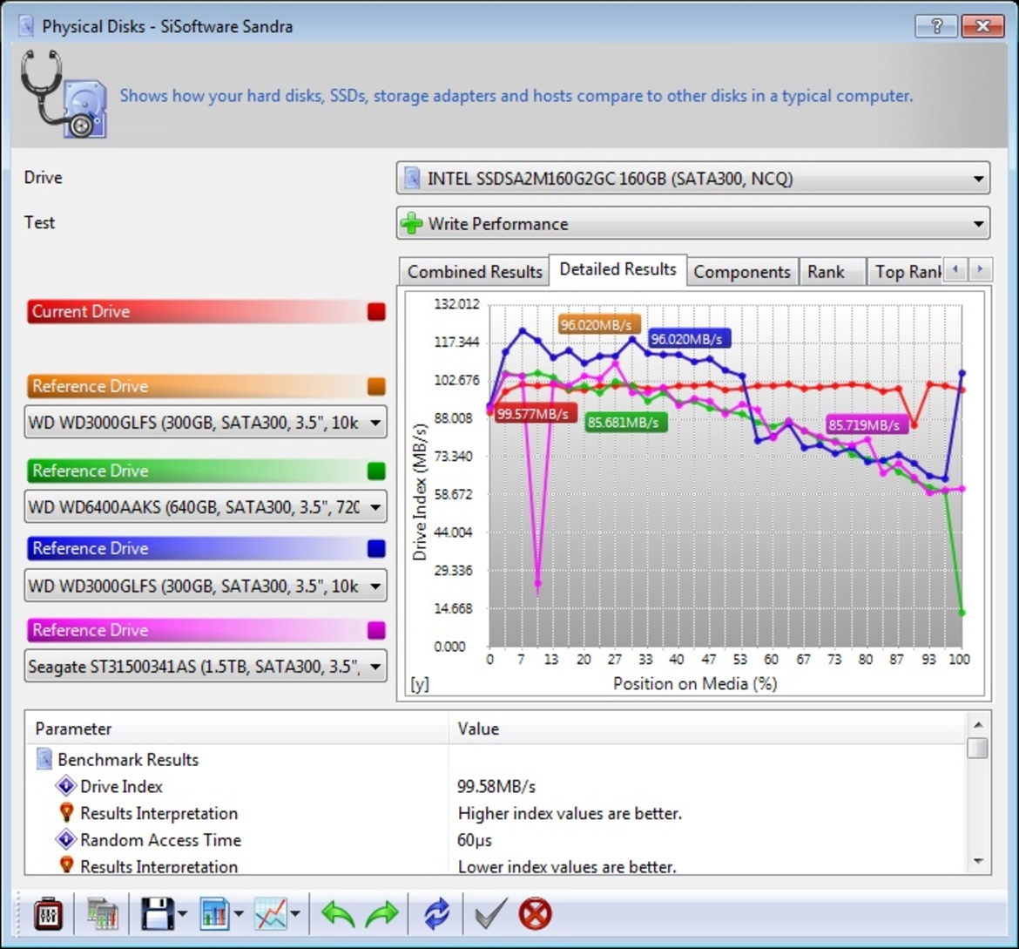The width and height of the screenshot is (1019, 949).
Task: Open the Test Write Performance dropdown
Action: [692, 223]
